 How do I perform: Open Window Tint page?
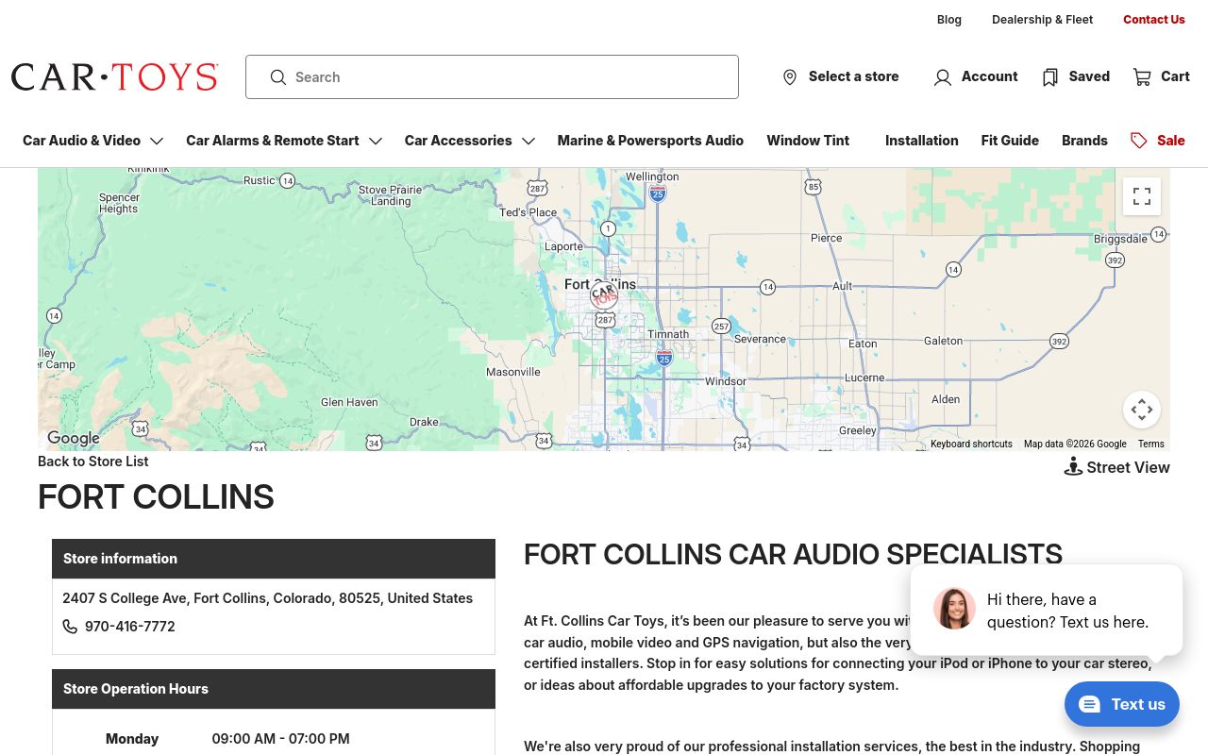(x=808, y=141)
